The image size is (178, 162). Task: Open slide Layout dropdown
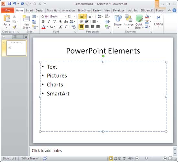[35, 16]
